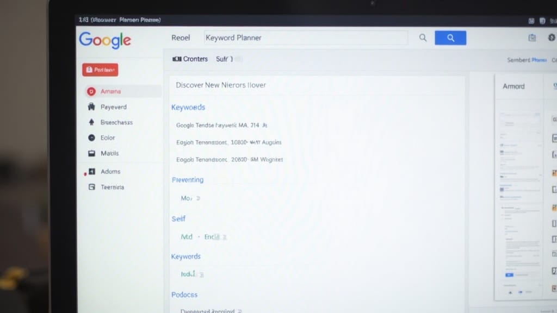This screenshot has height=313, width=557.
Task: Open Braechasss sidebar item
Action: click(116, 122)
